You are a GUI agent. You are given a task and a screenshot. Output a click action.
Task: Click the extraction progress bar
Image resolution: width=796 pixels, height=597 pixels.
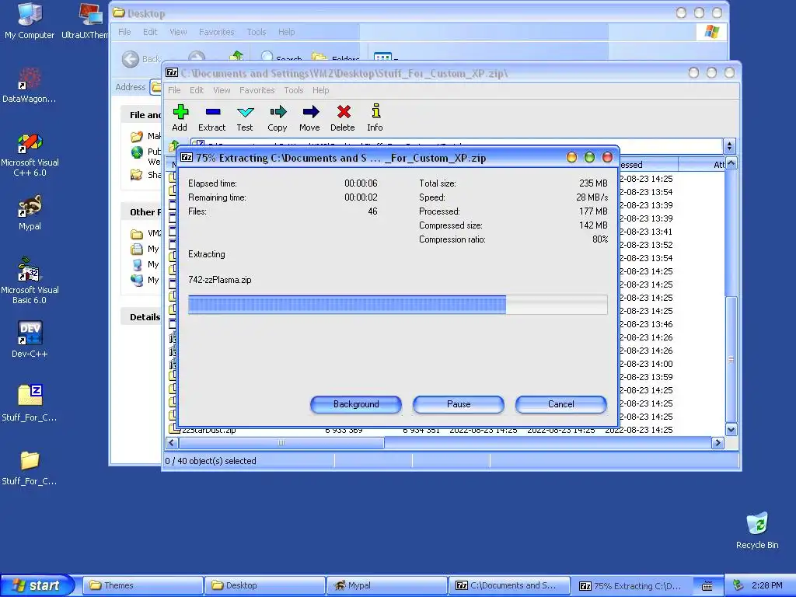click(x=397, y=305)
